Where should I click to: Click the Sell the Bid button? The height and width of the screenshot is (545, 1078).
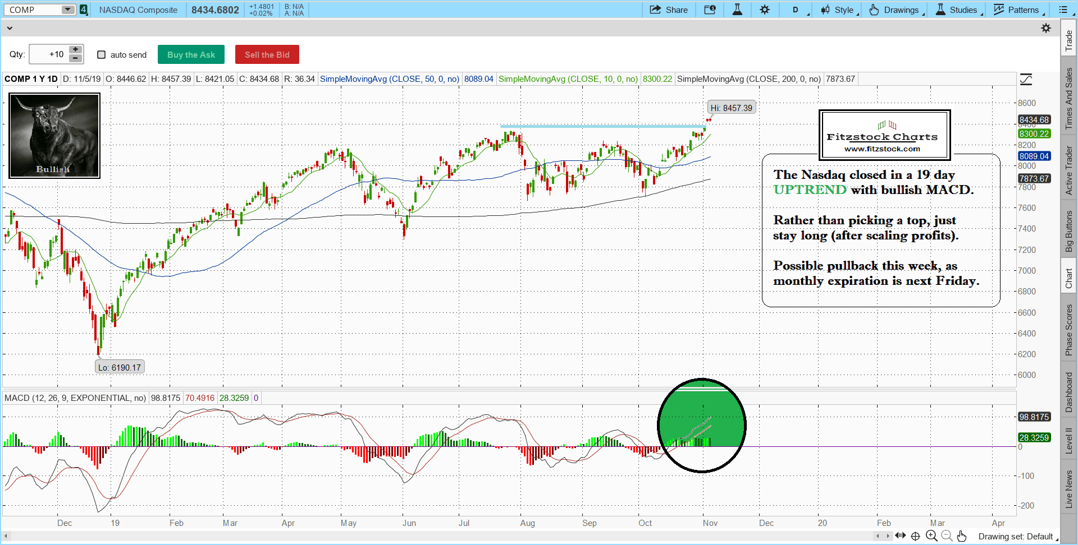click(x=267, y=54)
